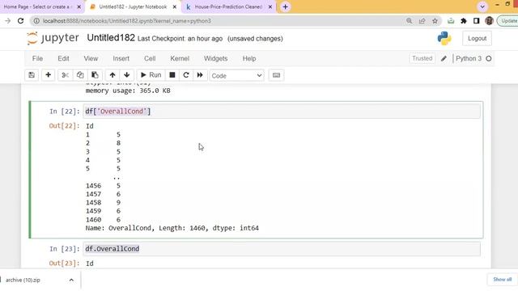
Task: Click the Logout button
Action: point(477,38)
